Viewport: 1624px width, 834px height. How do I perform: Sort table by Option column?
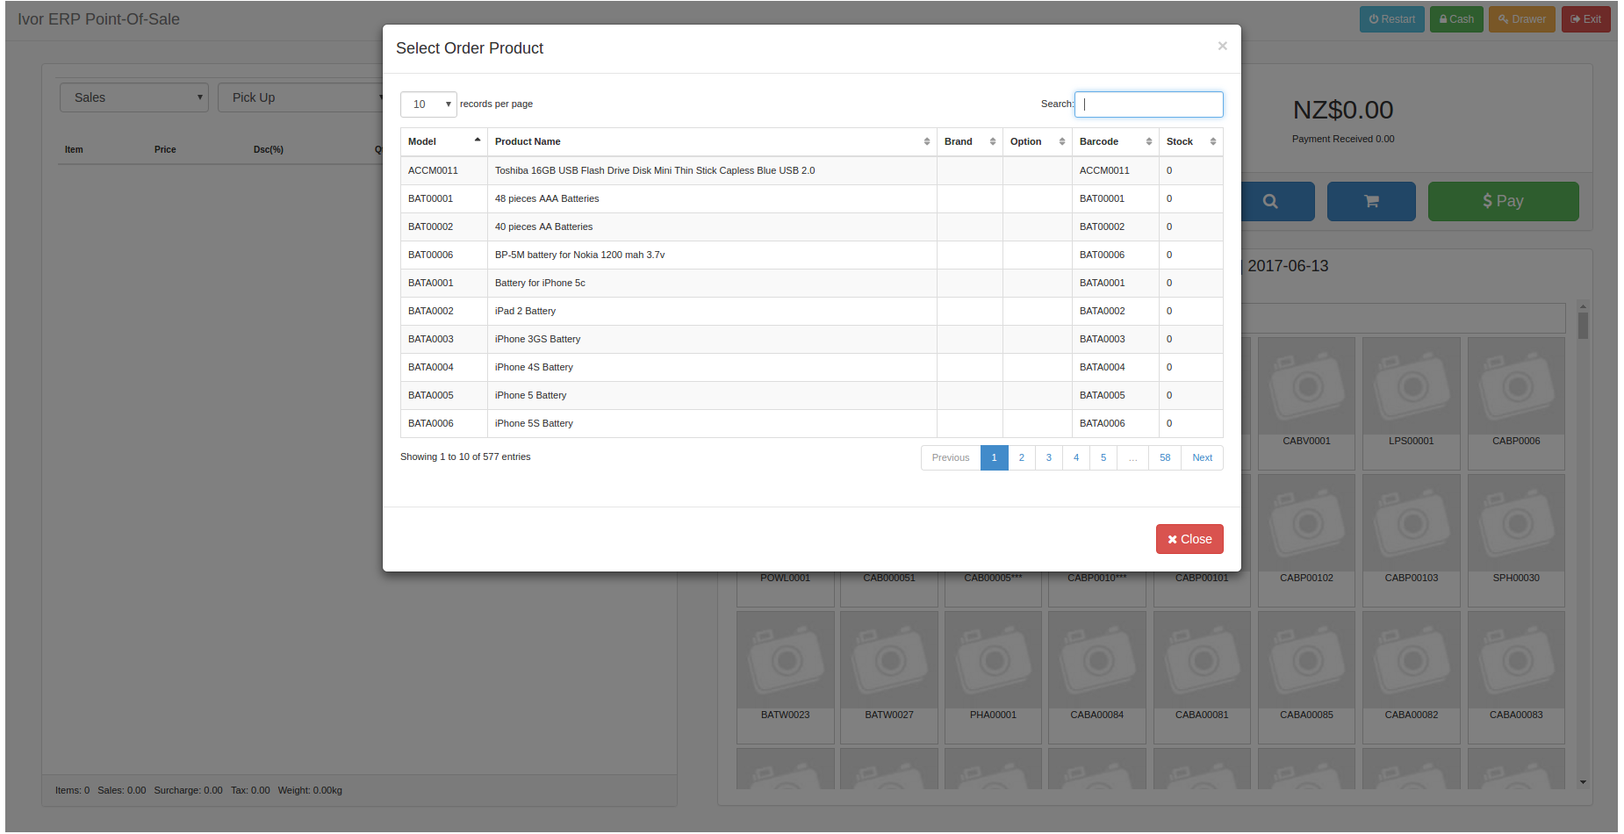point(1037,141)
